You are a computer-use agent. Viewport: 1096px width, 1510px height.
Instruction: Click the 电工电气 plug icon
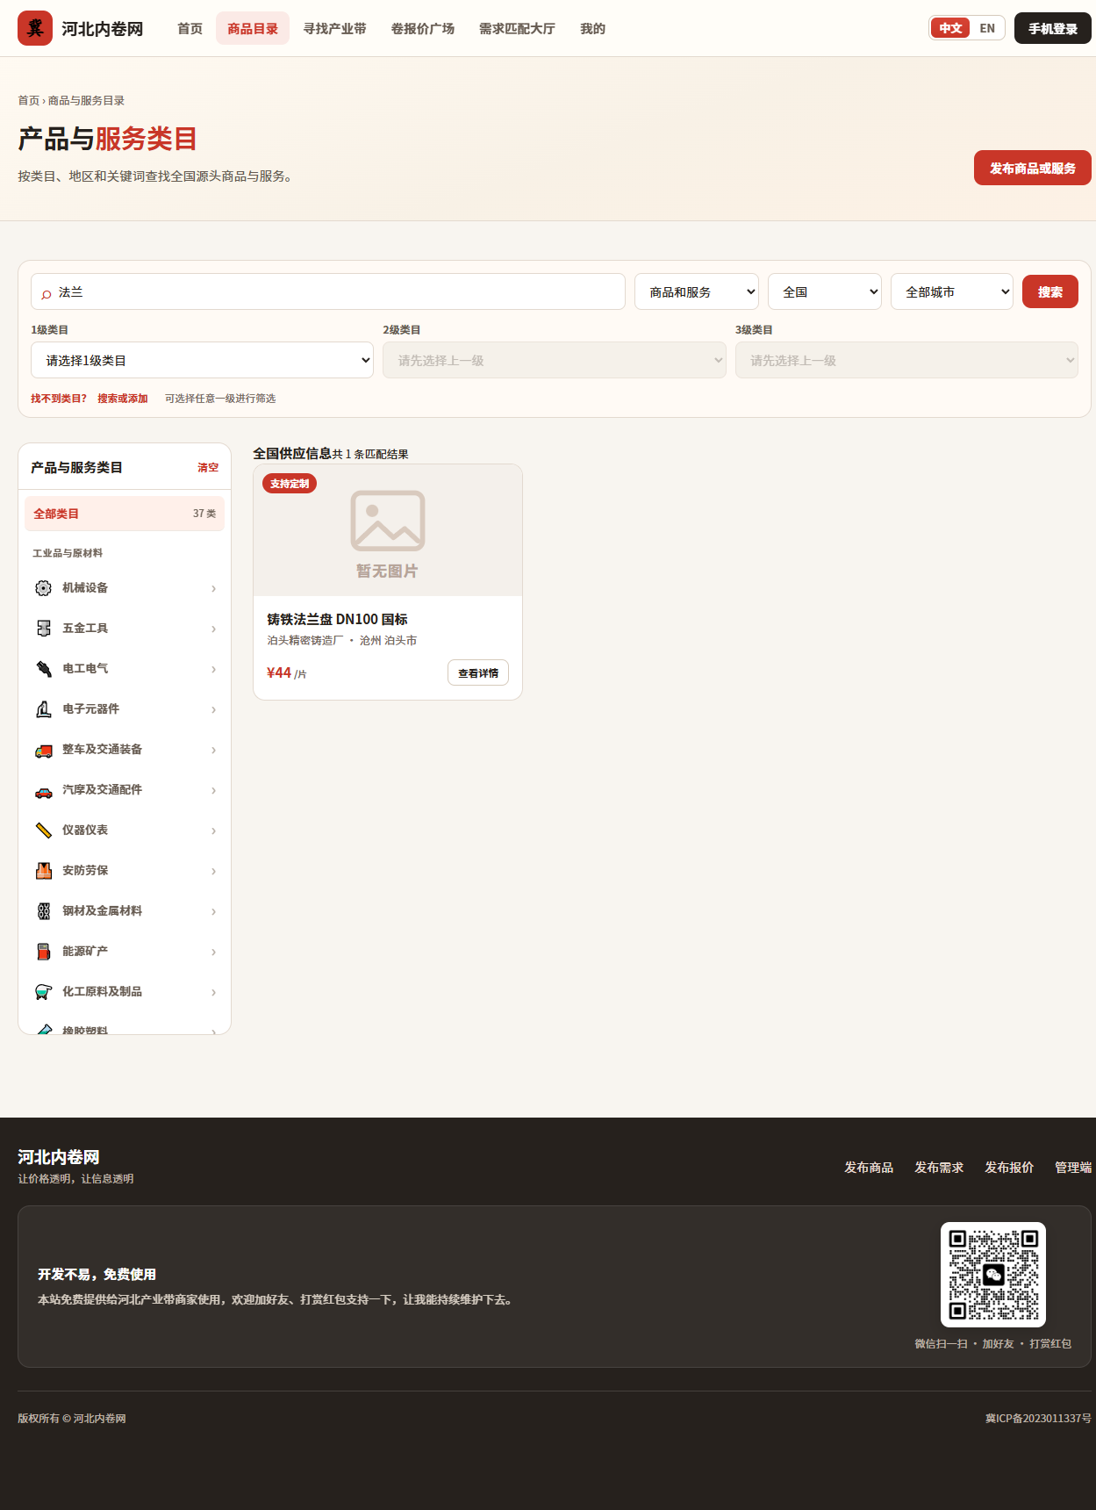coord(43,669)
